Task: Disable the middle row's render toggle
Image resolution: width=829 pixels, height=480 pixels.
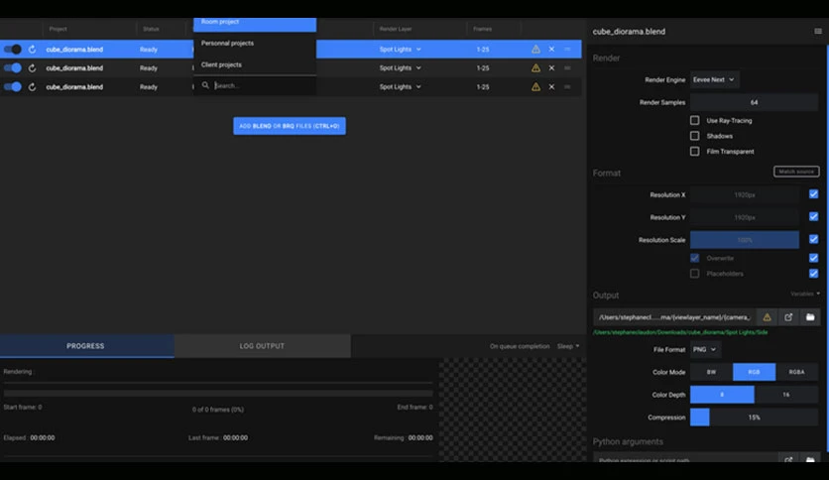Action: [x=13, y=67]
